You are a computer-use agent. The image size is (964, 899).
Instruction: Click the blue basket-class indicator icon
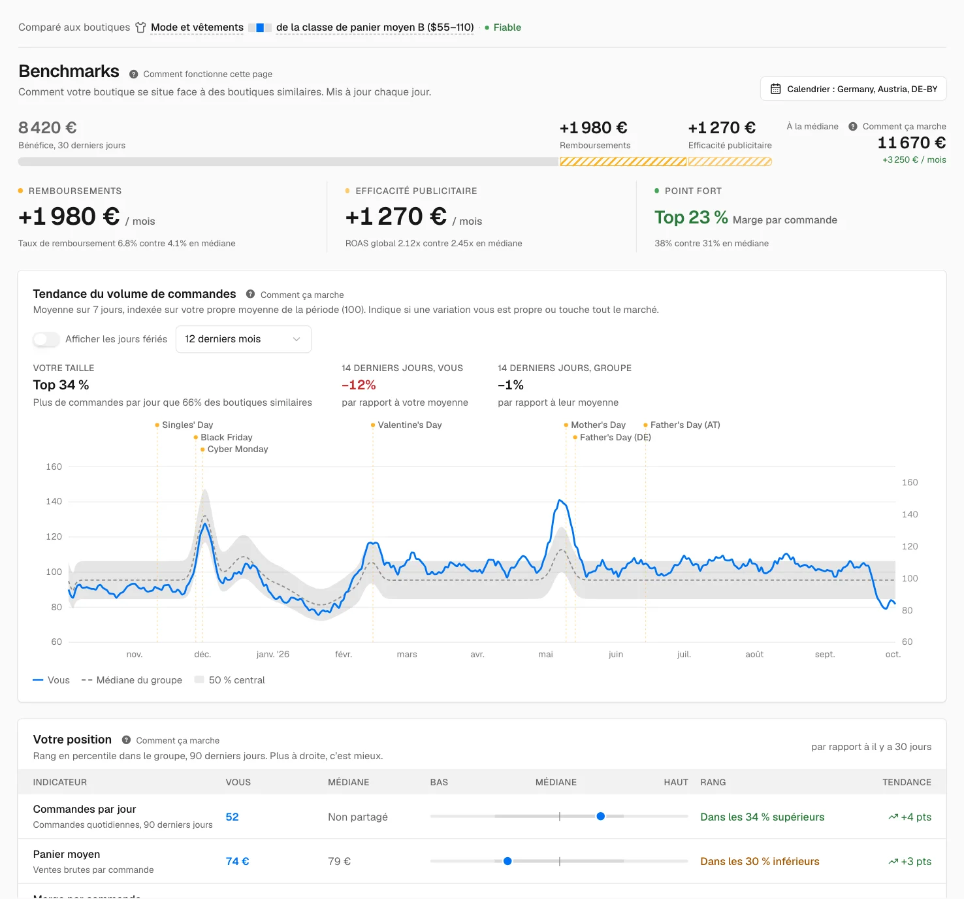pyautogui.click(x=260, y=27)
